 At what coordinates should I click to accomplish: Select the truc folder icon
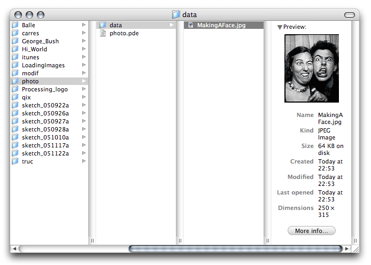pyautogui.click(x=15, y=161)
